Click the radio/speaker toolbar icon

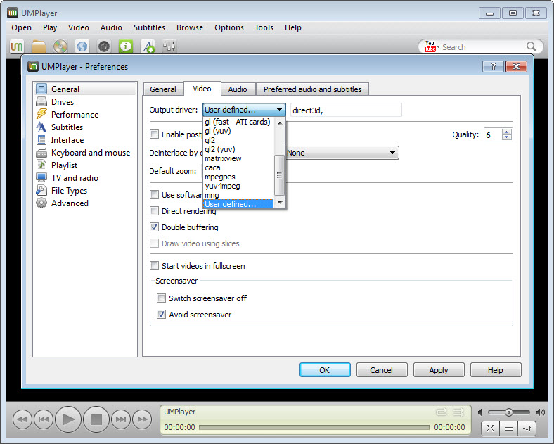104,46
